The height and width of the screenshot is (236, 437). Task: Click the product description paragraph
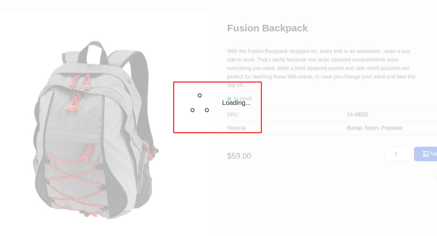[x=321, y=68]
